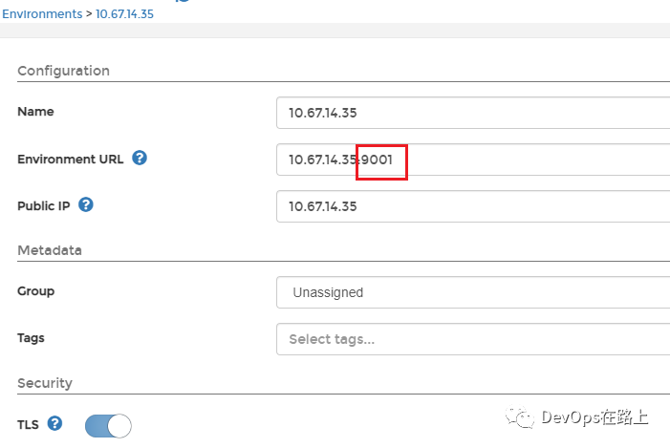The height and width of the screenshot is (448, 670).
Task: Focus the Name input field
Action: 473,113
